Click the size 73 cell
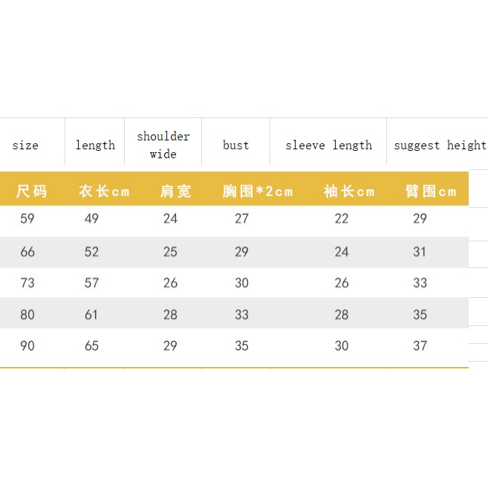Image resolution: width=488 pixels, height=488 pixels. coord(27,283)
